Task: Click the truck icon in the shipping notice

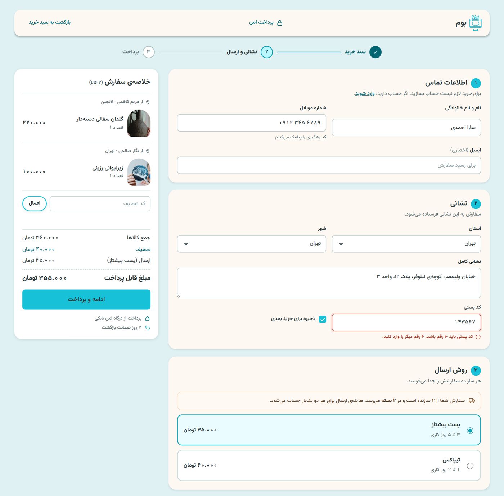Action: (x=472, y=400)
